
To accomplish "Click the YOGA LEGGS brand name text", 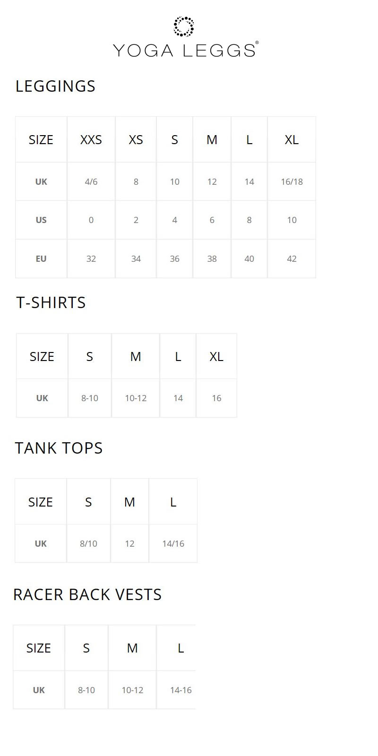I will (185, 50).
